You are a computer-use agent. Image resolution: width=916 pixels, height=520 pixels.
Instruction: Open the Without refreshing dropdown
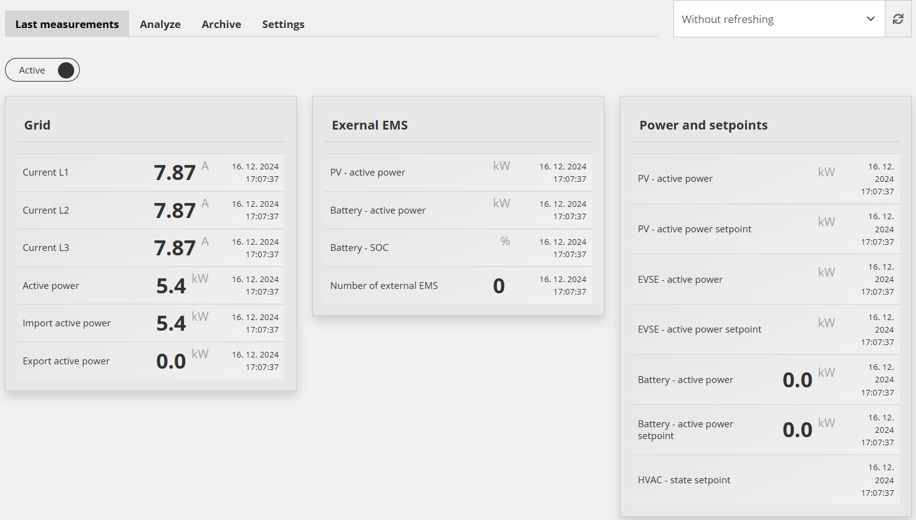click(x=767, y=19)
